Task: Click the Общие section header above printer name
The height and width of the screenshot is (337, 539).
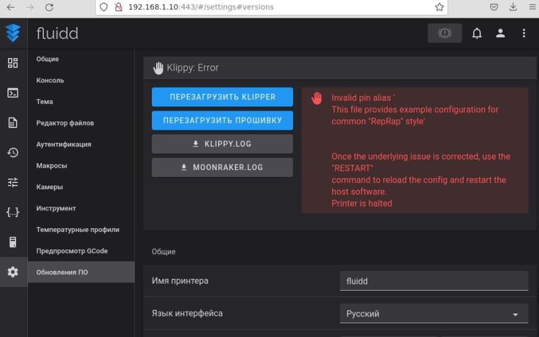Action: 164,252
